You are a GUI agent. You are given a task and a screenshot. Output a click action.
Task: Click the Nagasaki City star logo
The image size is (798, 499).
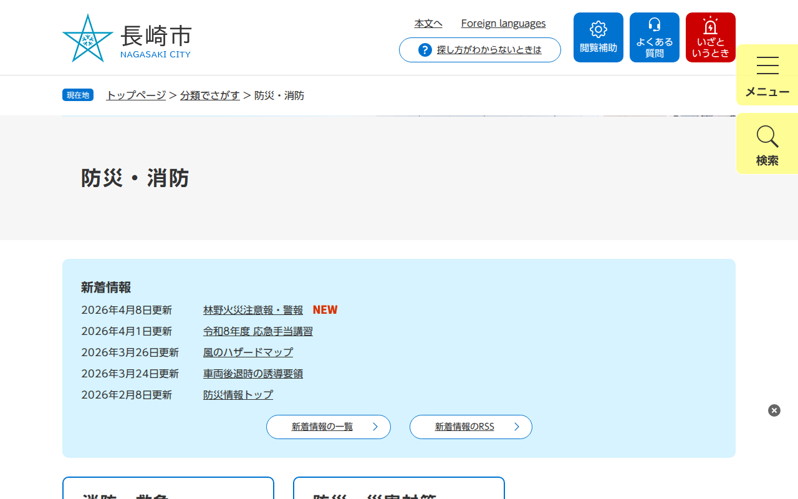click(88, 39)
